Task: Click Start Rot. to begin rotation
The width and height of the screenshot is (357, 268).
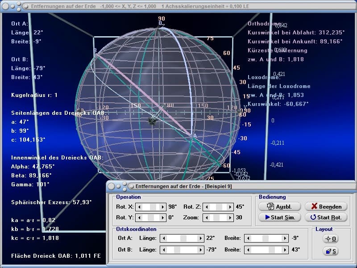Action: coord(326,218)
